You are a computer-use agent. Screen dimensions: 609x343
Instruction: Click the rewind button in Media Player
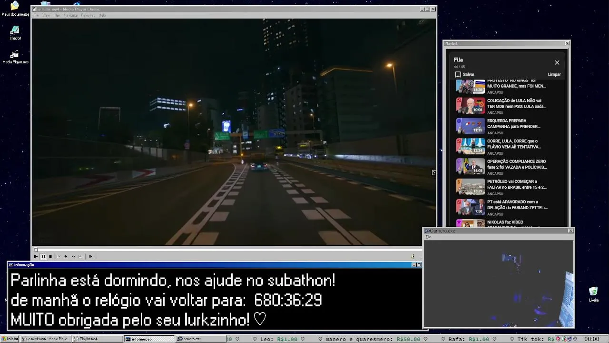tap(66, 256)
